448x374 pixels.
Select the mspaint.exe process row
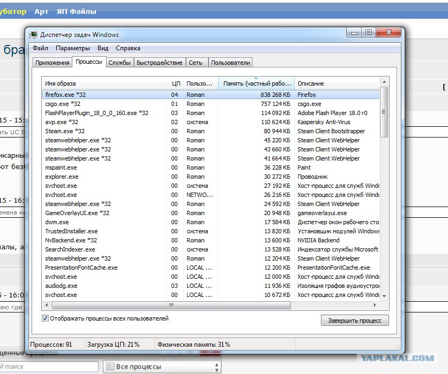tap(211, 167)
